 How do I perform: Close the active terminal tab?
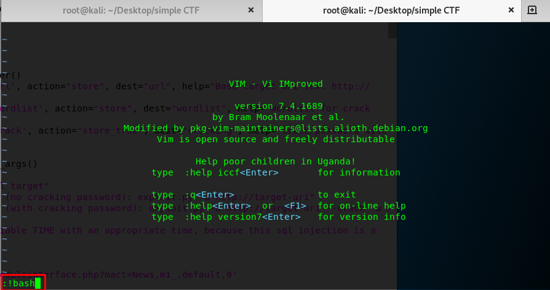point(511,10)
